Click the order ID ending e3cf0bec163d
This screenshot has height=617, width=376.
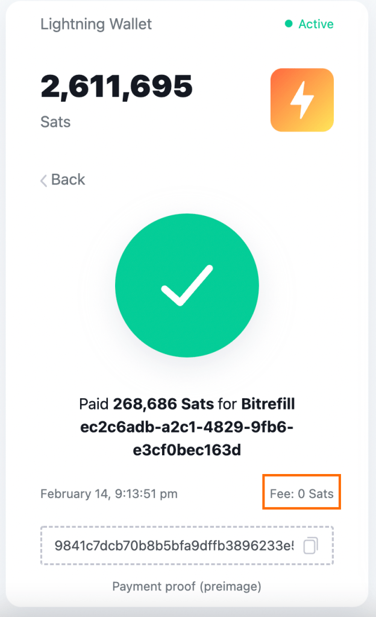pos(187,450)
